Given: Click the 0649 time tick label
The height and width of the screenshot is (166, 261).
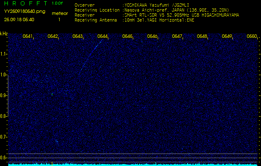Looking at the screenshot, I should 227,37.
